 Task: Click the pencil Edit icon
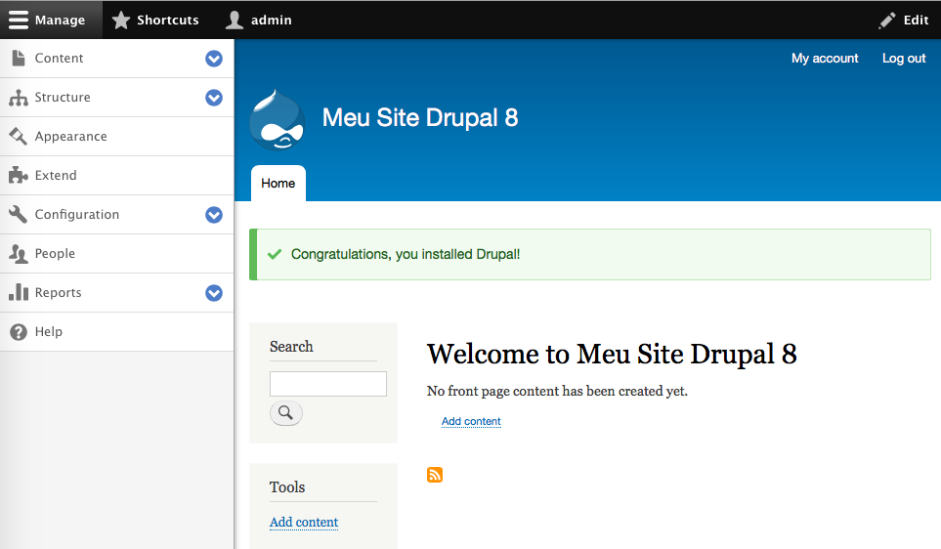tap(887, 21)
